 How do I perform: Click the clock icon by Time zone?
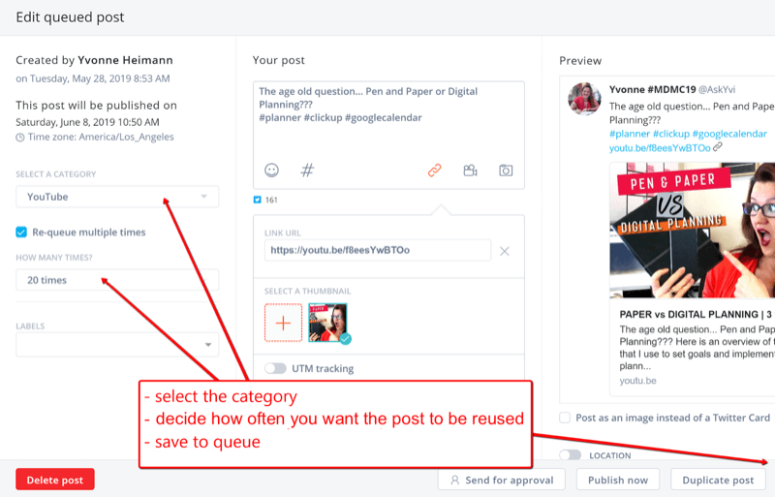pyautogui.click(x=19, y=138)
